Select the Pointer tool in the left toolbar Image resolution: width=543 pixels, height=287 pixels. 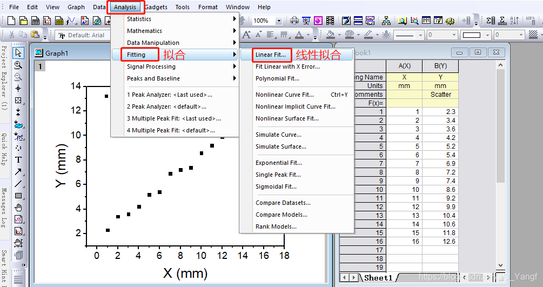18,52
